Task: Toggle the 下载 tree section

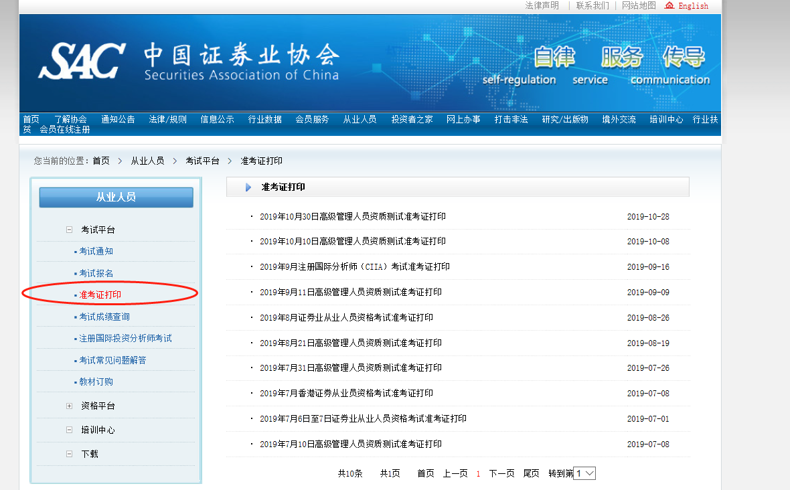Action: coord(69,454)
